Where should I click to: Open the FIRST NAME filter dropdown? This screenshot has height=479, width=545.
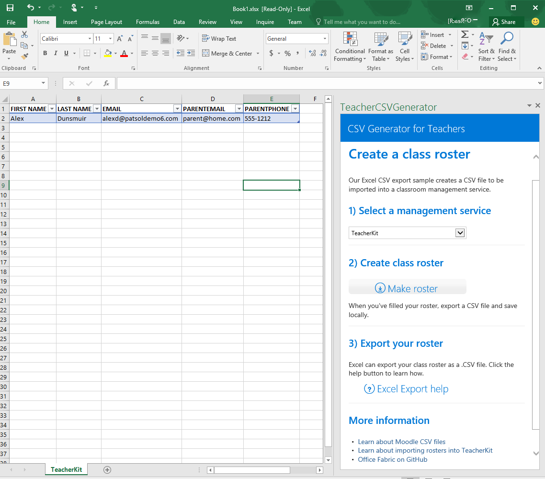pos(52,109)
